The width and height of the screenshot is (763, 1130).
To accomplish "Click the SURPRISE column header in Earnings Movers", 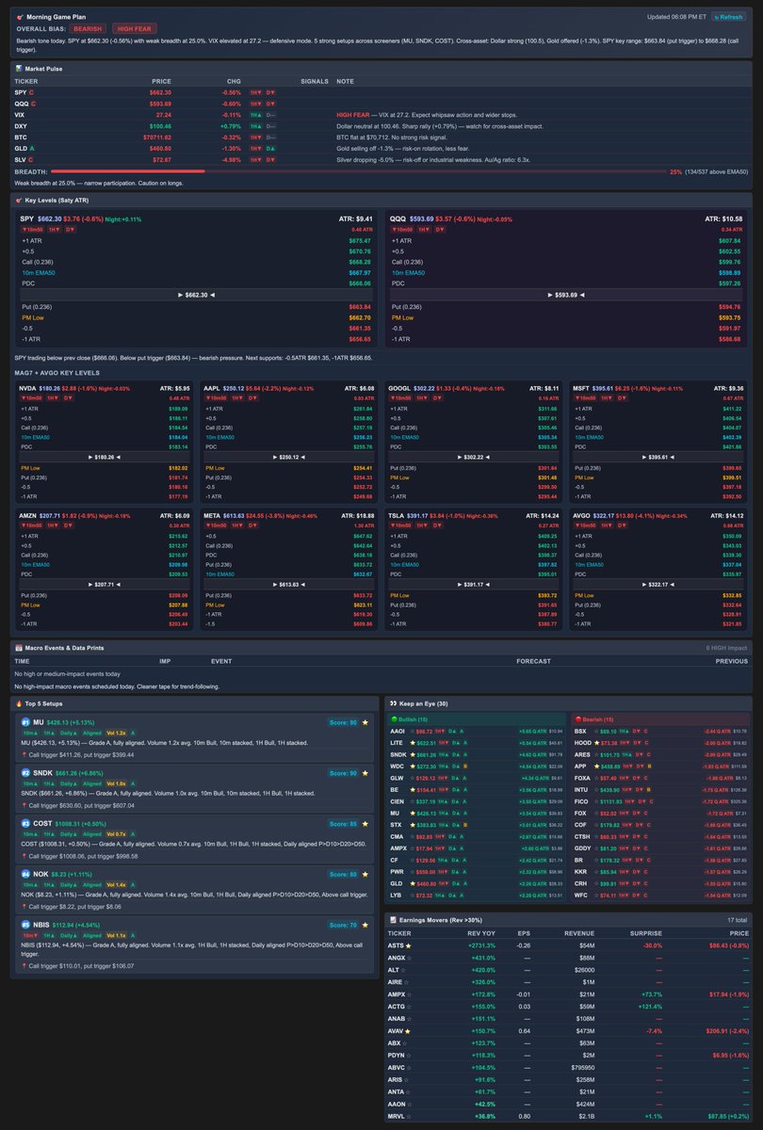I will [646, 933].
